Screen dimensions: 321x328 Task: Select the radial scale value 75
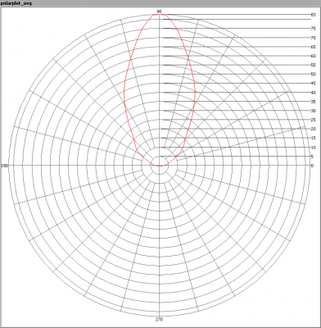click(314, 29)
